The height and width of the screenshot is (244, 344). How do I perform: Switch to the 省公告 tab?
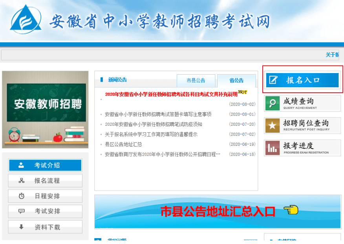point(236,81)
